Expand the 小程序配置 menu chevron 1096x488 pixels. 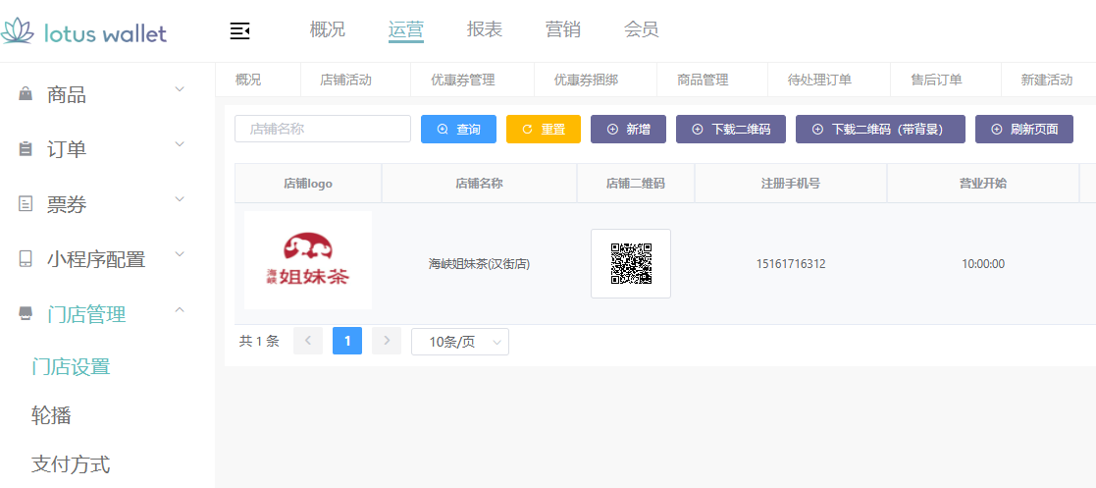pos(180,255)
